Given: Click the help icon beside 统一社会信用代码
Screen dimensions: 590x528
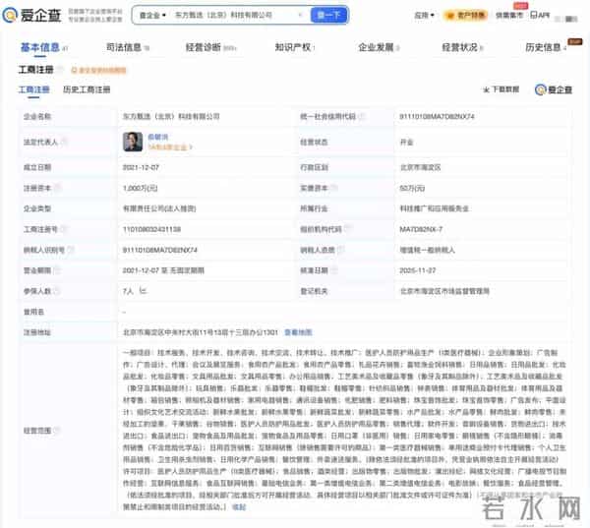Looking at the screenshot, I should point(362,116).
